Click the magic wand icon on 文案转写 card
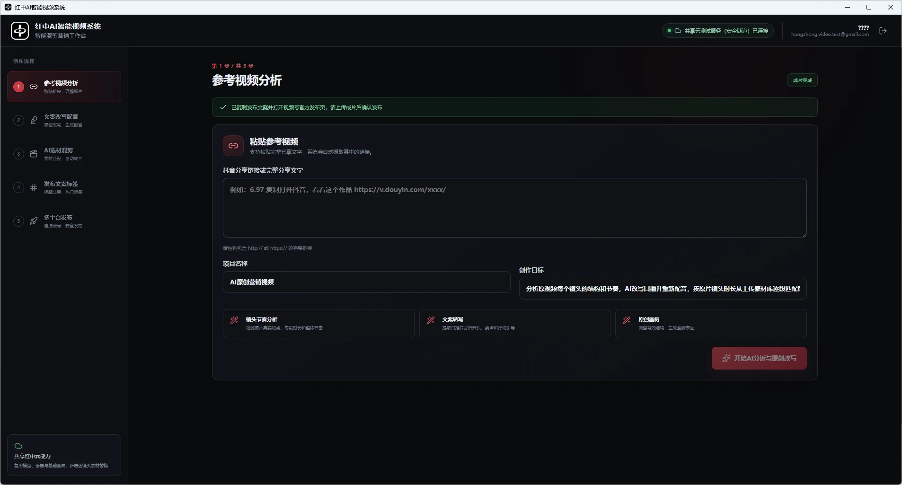This screenshot has height=485, width=902. pyautogui.click(x=431, y=320)
